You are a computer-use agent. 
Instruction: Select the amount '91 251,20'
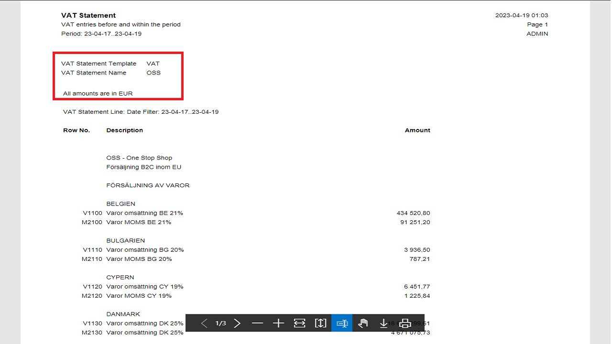pos(415,222)
